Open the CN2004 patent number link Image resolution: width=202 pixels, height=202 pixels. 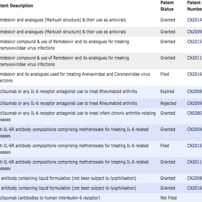(195, 129)
